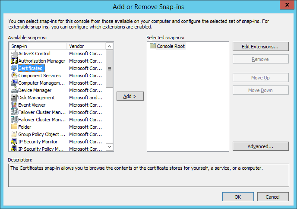Click the Disk Management snap-in icon
This screenshot has height=209, width=297.
pos(14,98)
